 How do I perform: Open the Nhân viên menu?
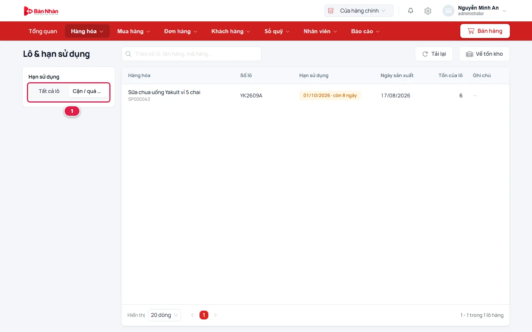[x=320, y=31]
